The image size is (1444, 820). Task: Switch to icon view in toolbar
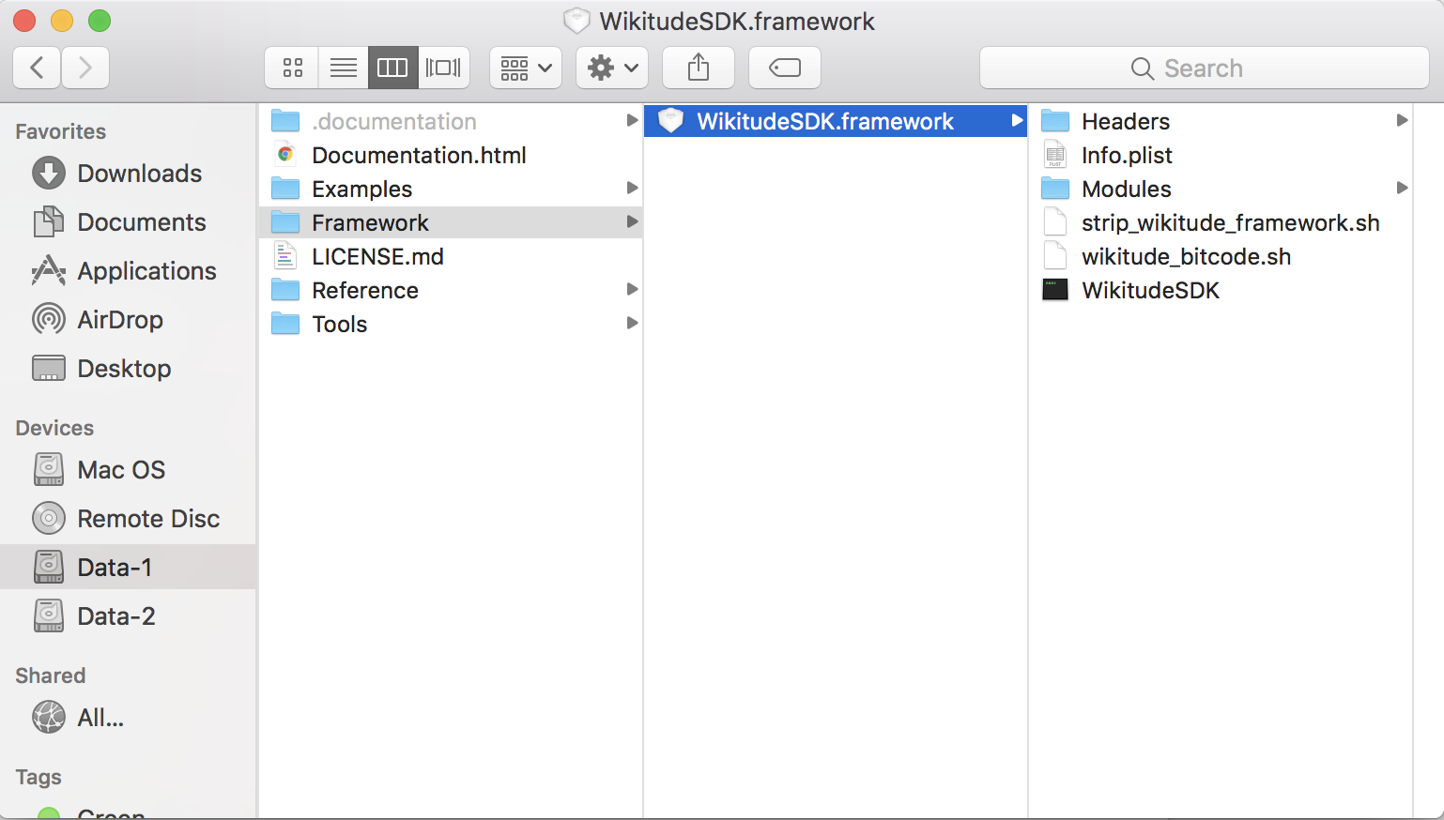[293, 68]
